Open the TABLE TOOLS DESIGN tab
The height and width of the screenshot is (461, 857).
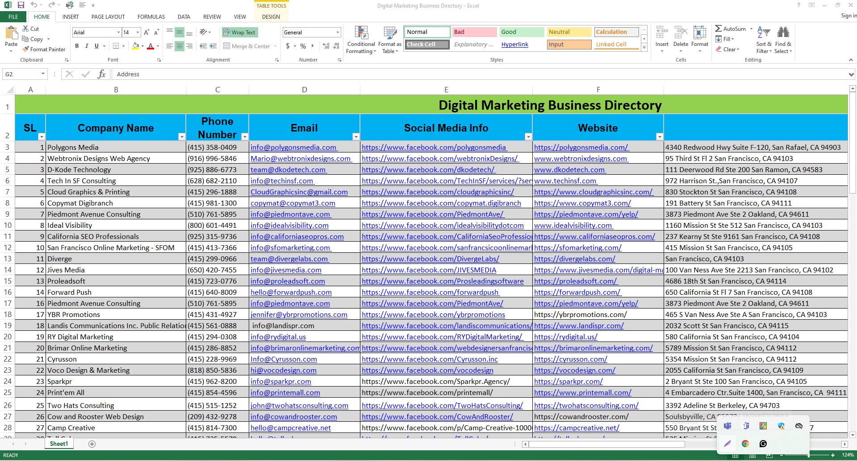[271, 16]
